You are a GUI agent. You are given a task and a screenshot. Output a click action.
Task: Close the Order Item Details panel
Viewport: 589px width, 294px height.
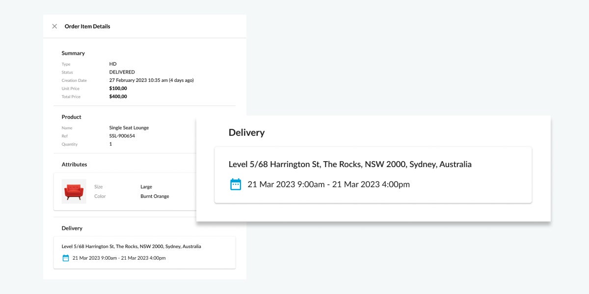pos(54,26)
